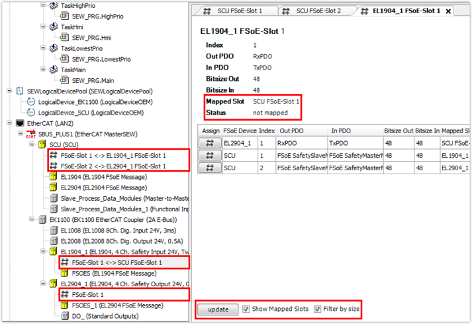
Task: Select FSoE-Slot 2 <-> EL2904_1 tree item
Action: tap(113, 166)
